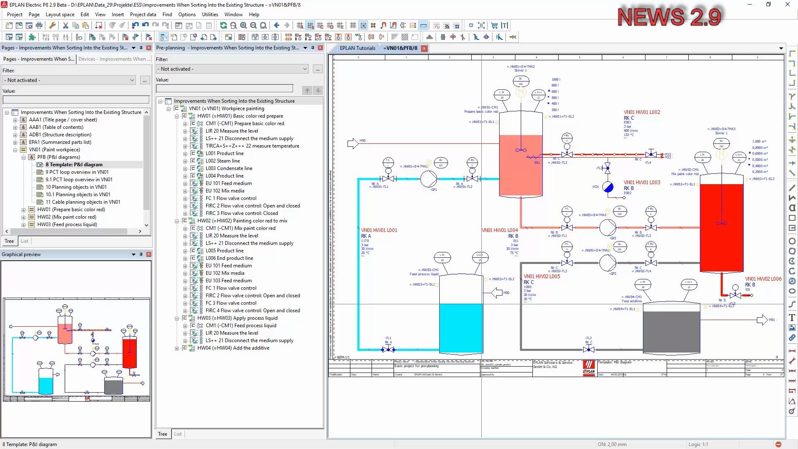The height and width of the screenshot is (449, 798).
Task: Click the red stop indicator in status bar
Action: click(778, 444)
